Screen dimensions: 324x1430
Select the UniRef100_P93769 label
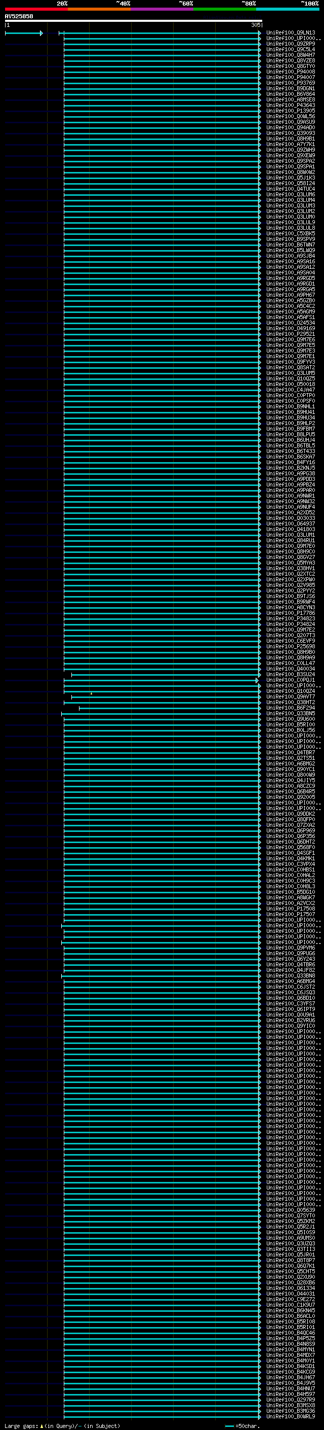[291, 83]
